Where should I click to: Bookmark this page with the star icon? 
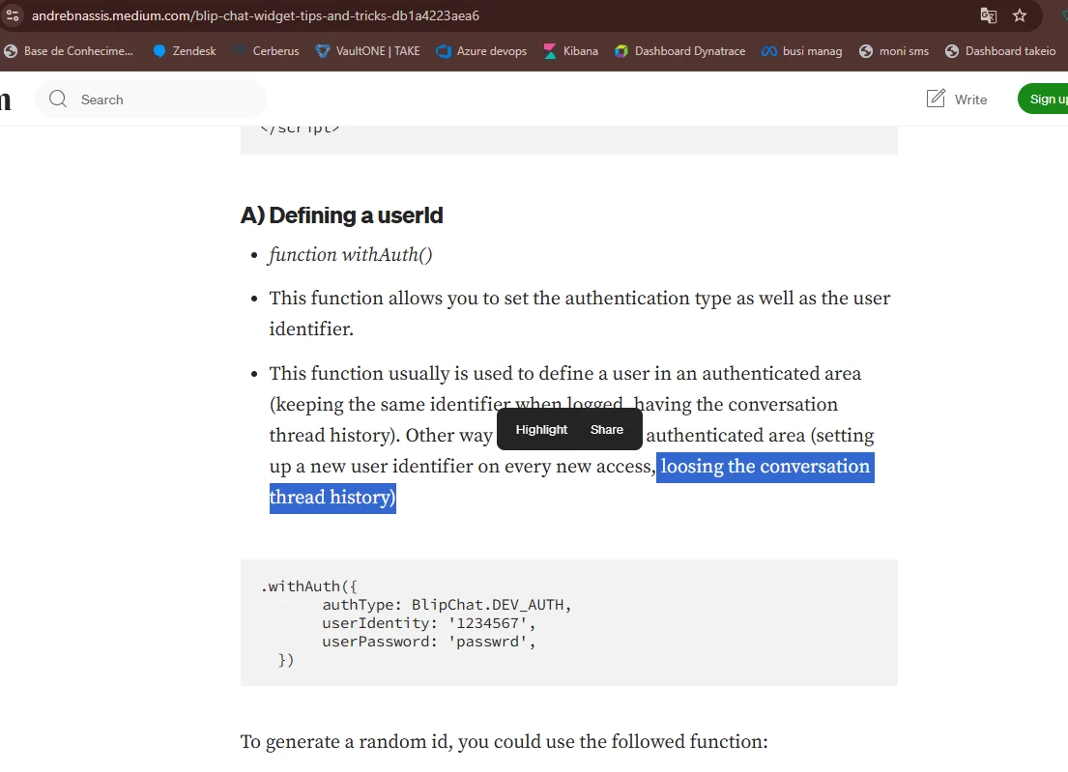pos(1019,15)
